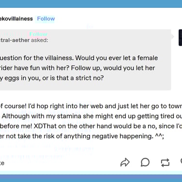Click the gray ask question box
182x182 pixels.
tap(85, 60)
